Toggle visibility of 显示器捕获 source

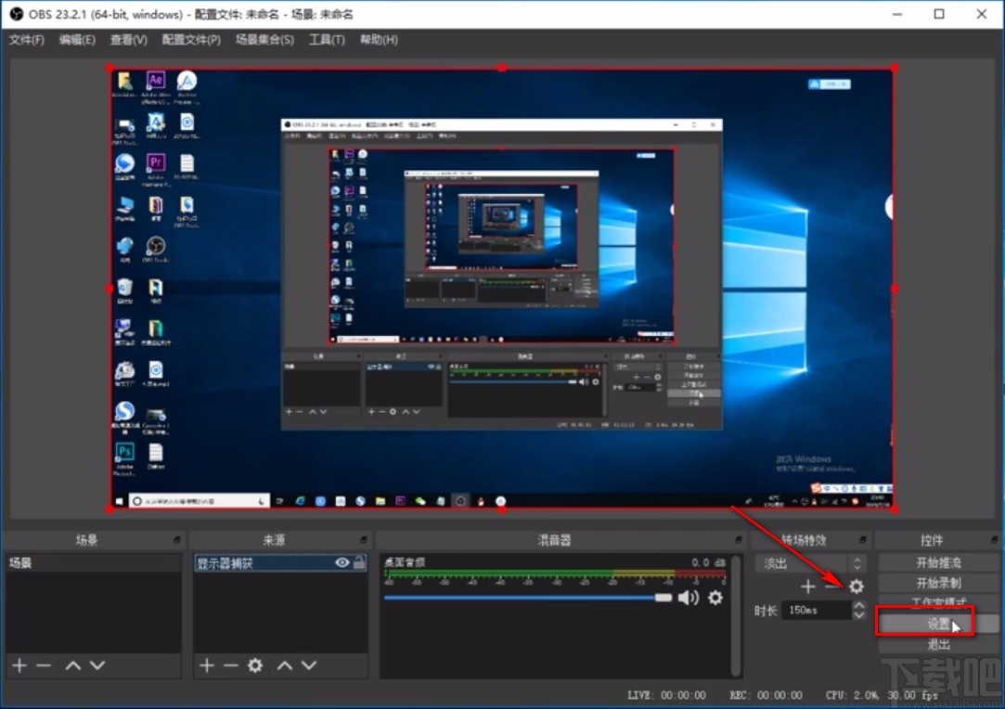click(x=341, y=562)
